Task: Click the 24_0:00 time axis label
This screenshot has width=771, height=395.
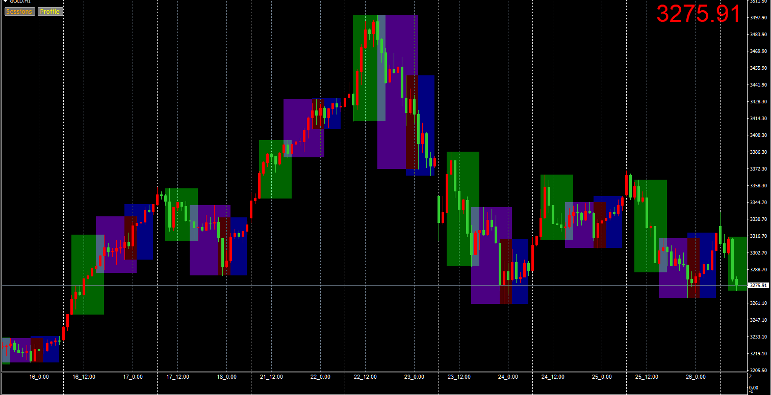Action: (508, 377)
